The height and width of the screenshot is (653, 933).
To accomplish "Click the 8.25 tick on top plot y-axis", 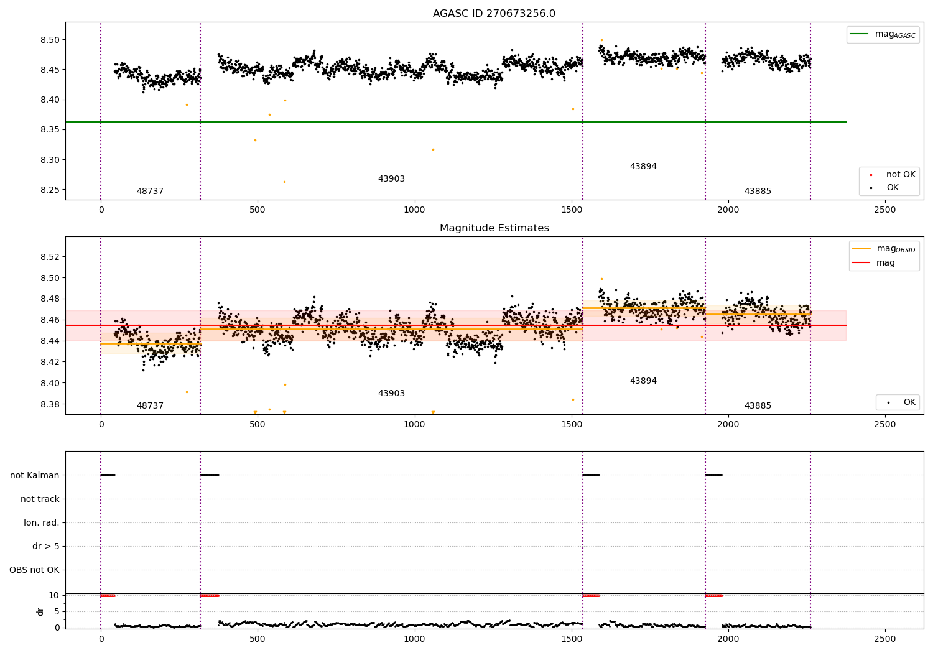I will pyautogui.click(x=50, y=190).
